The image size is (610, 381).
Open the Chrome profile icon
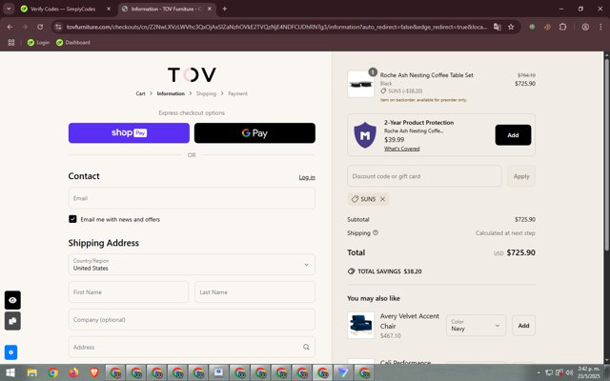pos(585,27)
